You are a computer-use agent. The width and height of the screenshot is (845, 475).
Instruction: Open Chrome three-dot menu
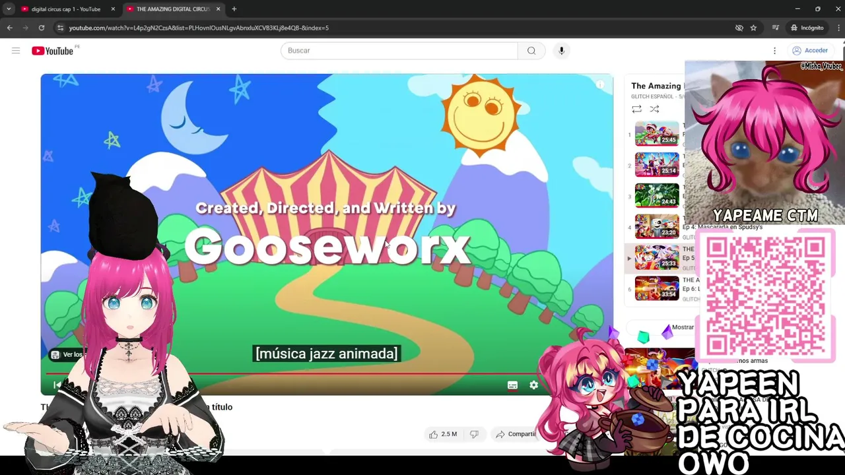pyautogui.click(x=839, y=28)
